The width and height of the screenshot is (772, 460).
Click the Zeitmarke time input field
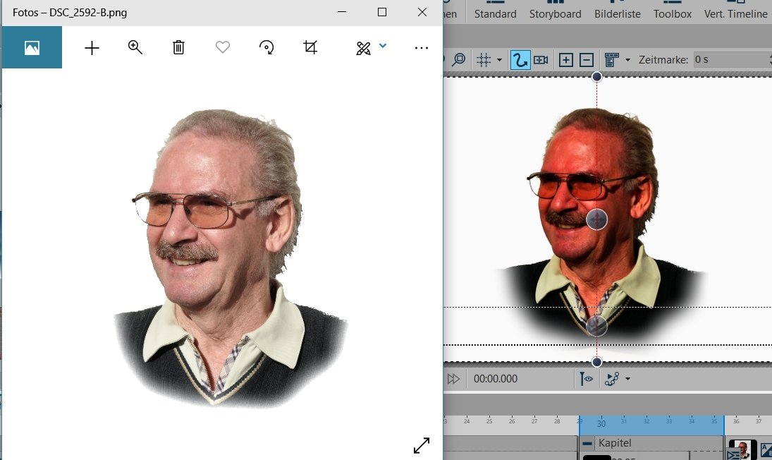pyautogui.click(x=730, y=60)
